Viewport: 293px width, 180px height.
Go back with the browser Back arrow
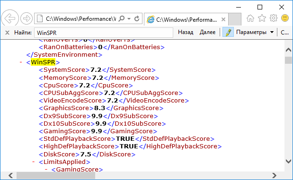pyautogui.click(x=10, y=18)
